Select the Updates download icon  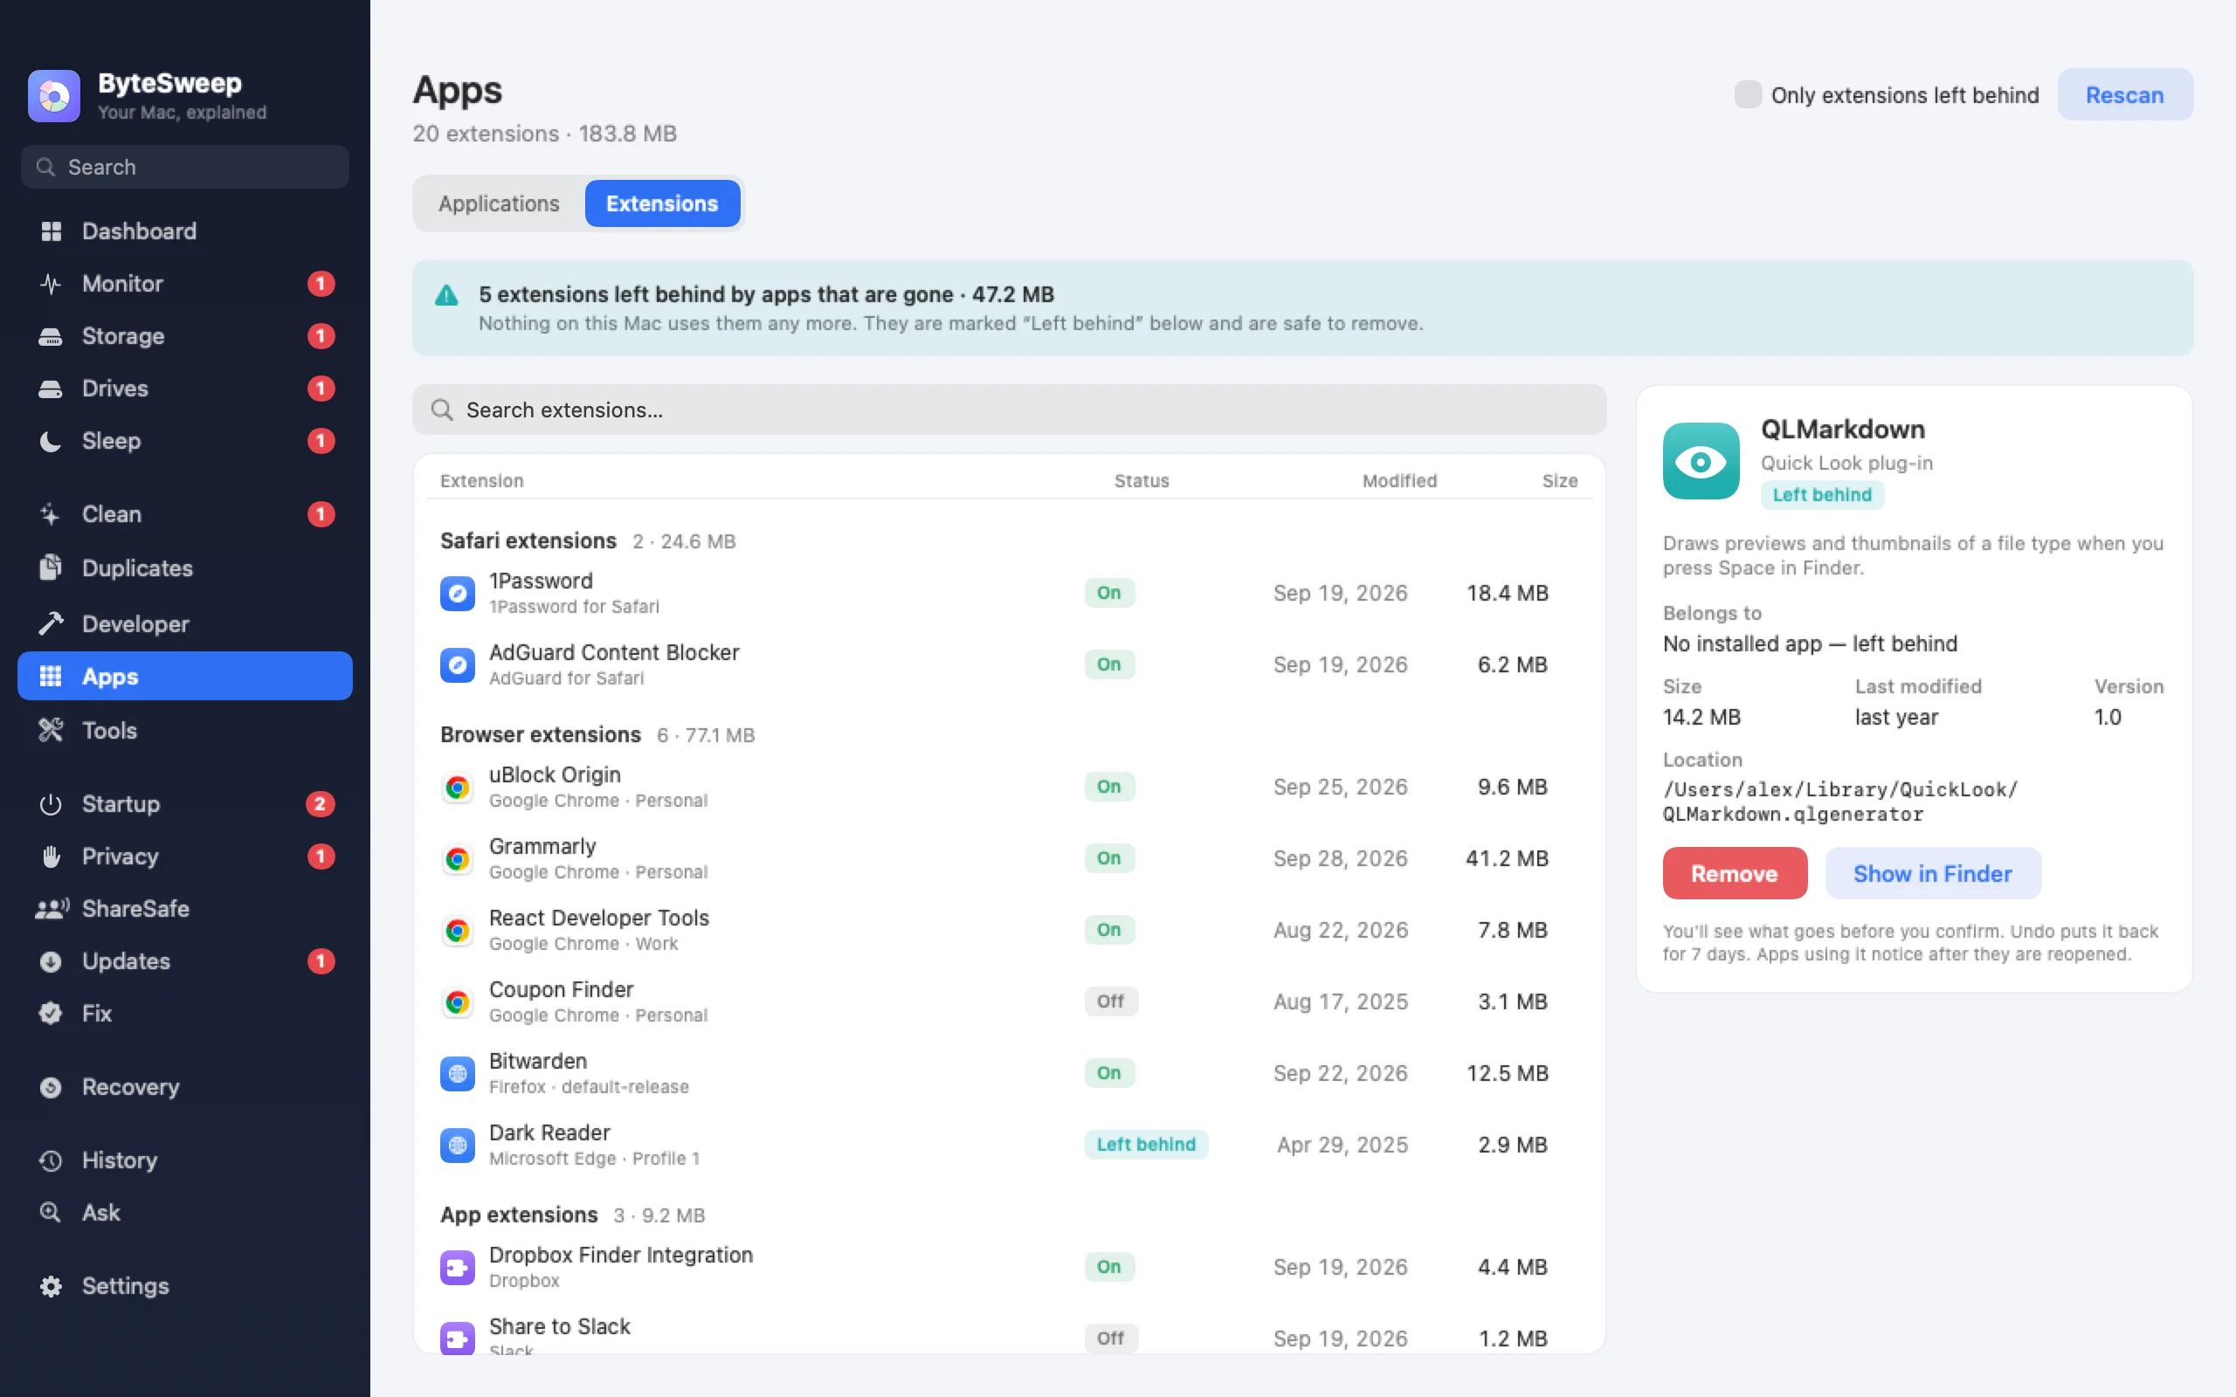click(51, 961)
